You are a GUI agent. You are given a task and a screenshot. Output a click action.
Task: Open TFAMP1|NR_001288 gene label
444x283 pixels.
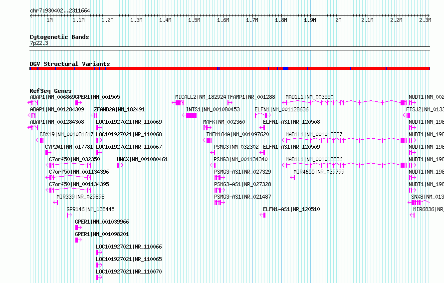(251, 97)
